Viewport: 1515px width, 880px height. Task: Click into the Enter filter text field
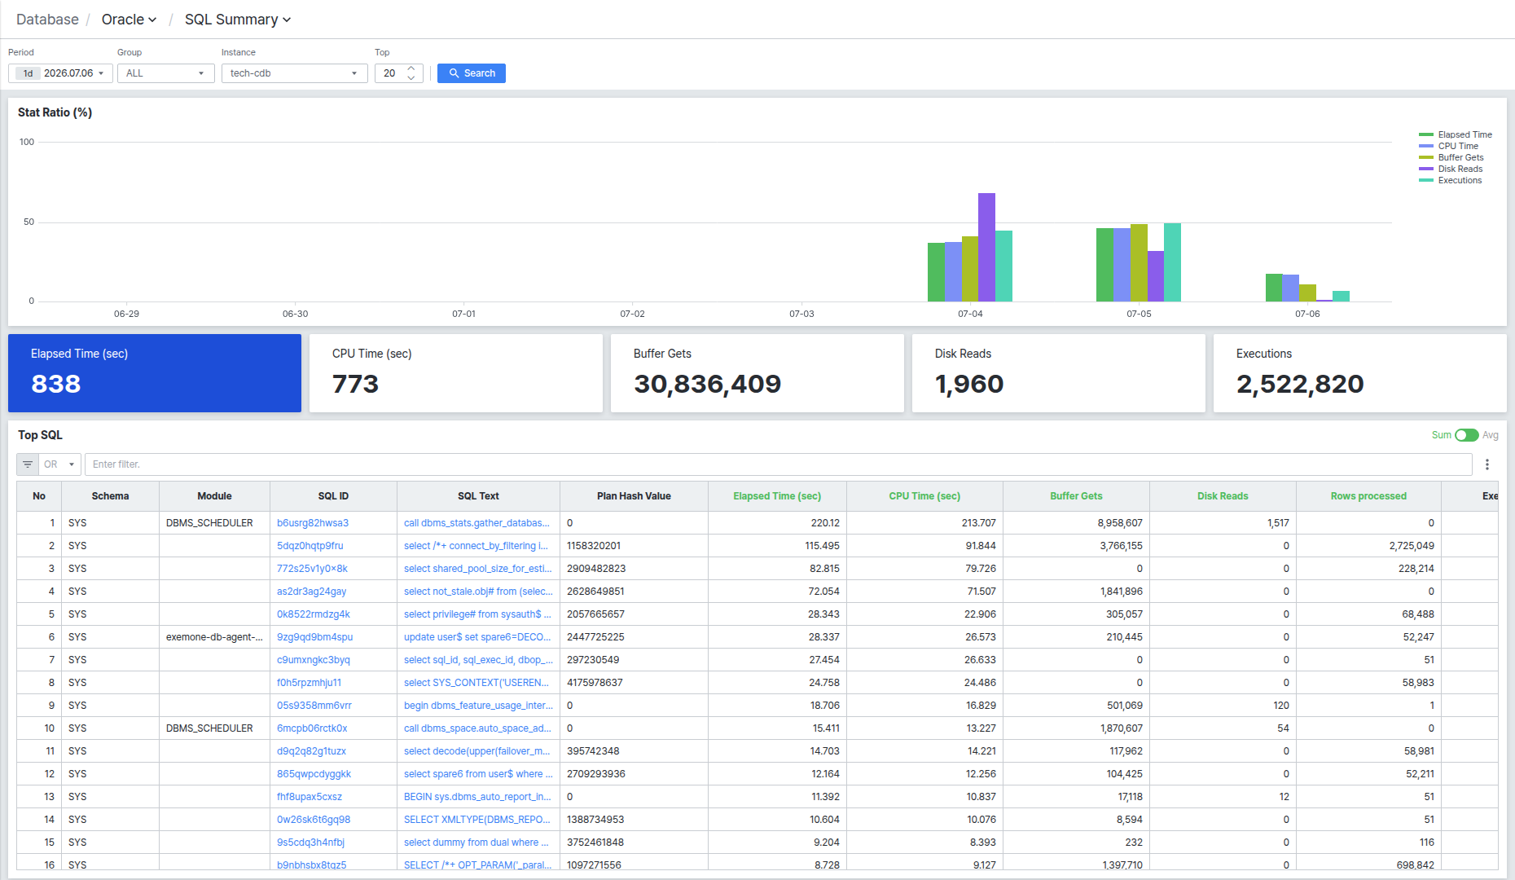click(x=779, y=464)
